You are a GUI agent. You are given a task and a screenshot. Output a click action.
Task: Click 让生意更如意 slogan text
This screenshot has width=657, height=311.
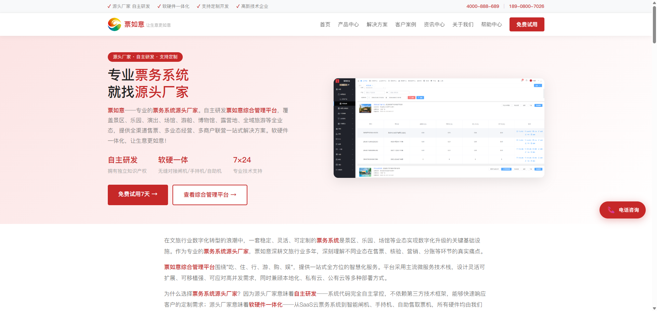tap(158, 25)
